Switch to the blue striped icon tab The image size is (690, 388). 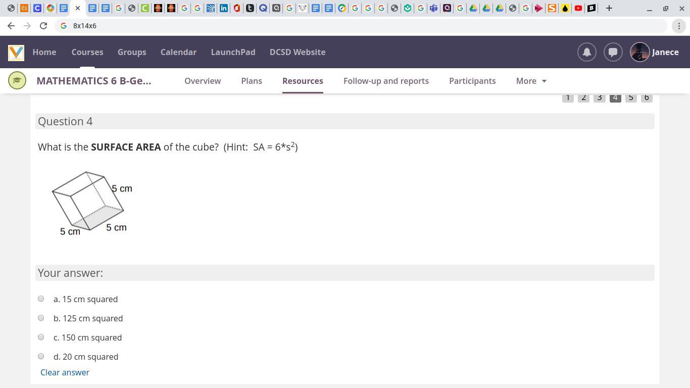[211, 8]
